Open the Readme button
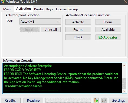The image size is (128, 103). [33, 100]
